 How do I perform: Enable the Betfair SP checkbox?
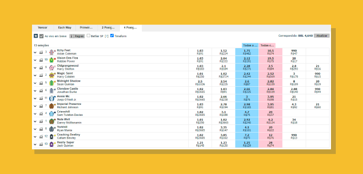(x=88, y=36)
